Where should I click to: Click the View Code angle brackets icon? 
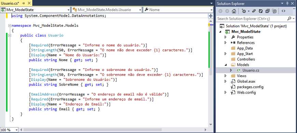coord(283,11)
